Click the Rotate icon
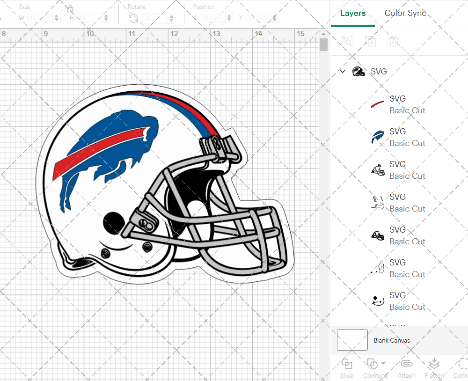Screen dimensions: 468x381 click(x=133, y=19)
